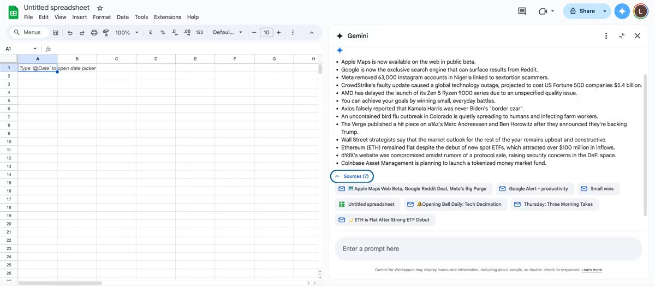The height and width of the screenshot is (286, 655).
Task: Print the spreadsheet using printer icon
Action: [x=94, y=33]
